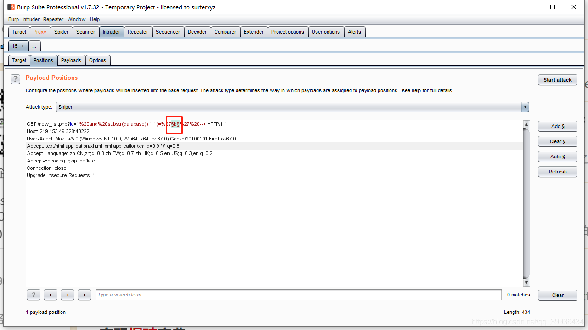Click the Add § button
Screen dimensions: 588x330
coord(558,126)
